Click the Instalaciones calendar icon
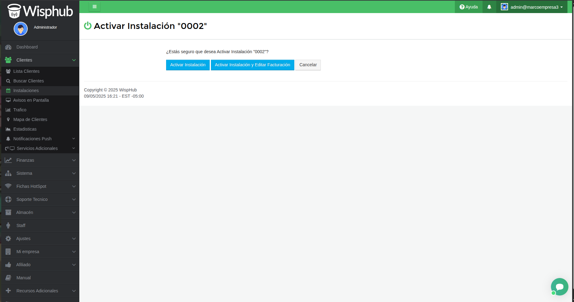This screenshot has height=302, width=574. click(x=8, y=91)
